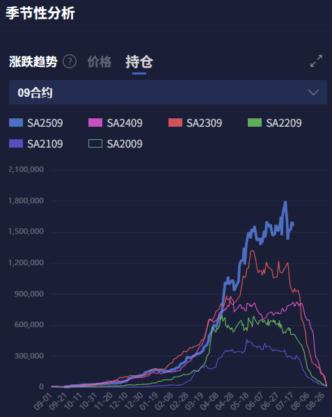The image size is (332, 417).
Task: Enable the SA2009 series legend
Action: tap(116, 144)
